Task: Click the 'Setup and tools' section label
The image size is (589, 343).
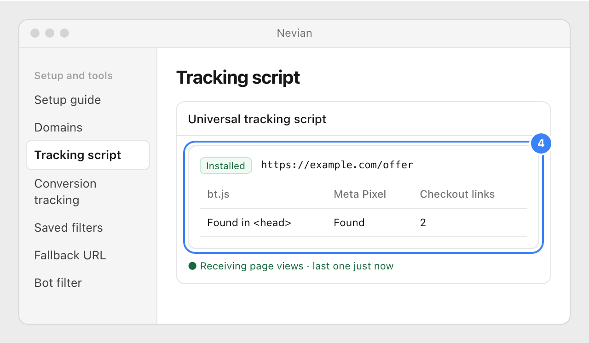Action: click(x=74, y=75)
